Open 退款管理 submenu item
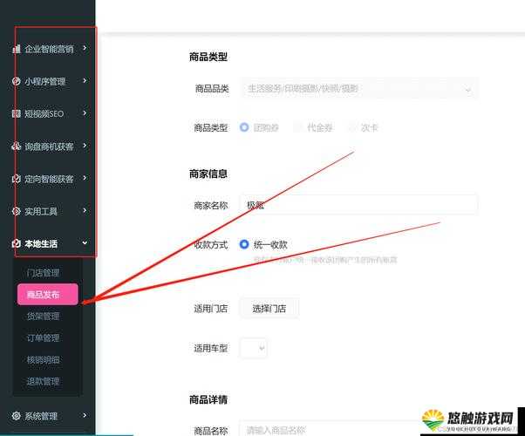This screenshot has height=436, width=525. pyautogui.click(x=43, y=381)
